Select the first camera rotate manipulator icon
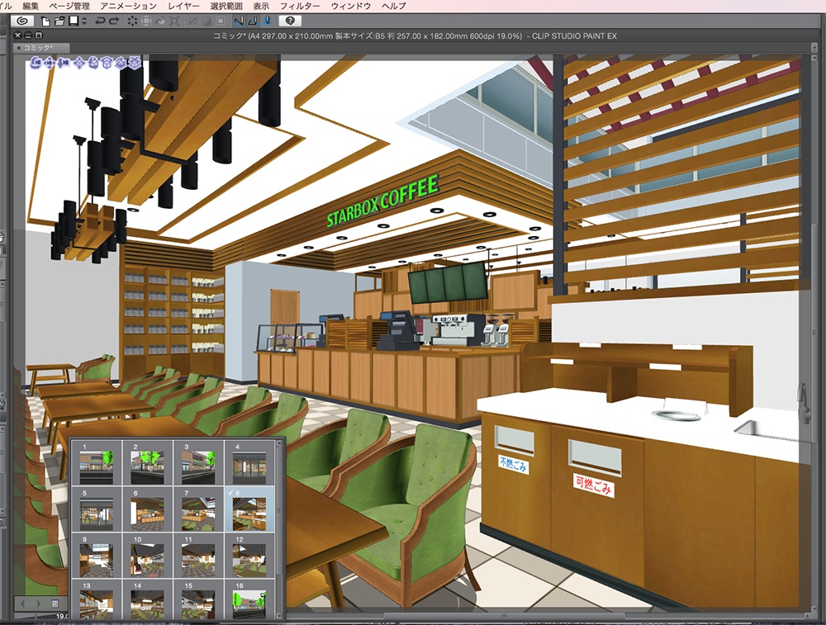This screenshot has width=826, height=625. (36, 64)
